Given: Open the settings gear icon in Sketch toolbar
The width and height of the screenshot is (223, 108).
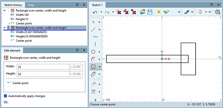Looking at the screenshot, I should point(217,12).
